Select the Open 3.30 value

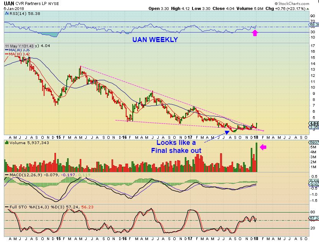[x=159, y=8]
